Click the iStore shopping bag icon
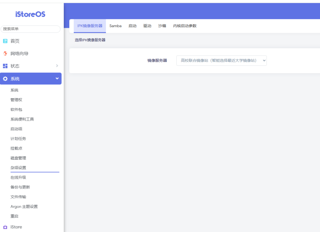 [5, 227]
